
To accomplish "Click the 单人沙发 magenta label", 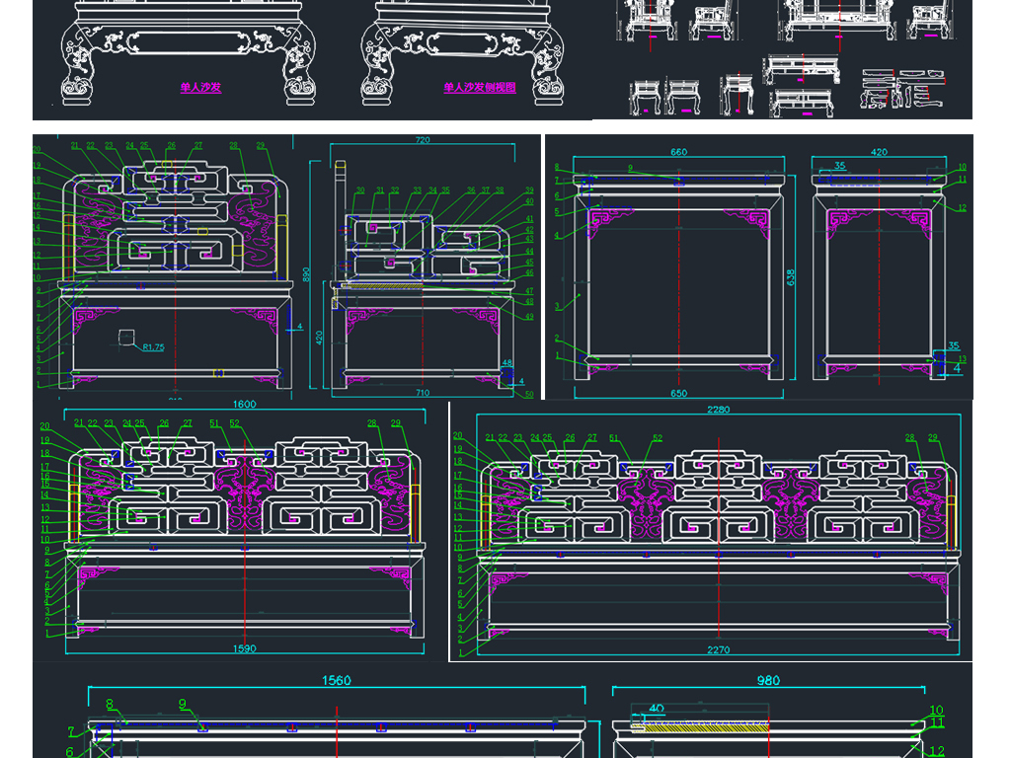I will tap(200, 88).
